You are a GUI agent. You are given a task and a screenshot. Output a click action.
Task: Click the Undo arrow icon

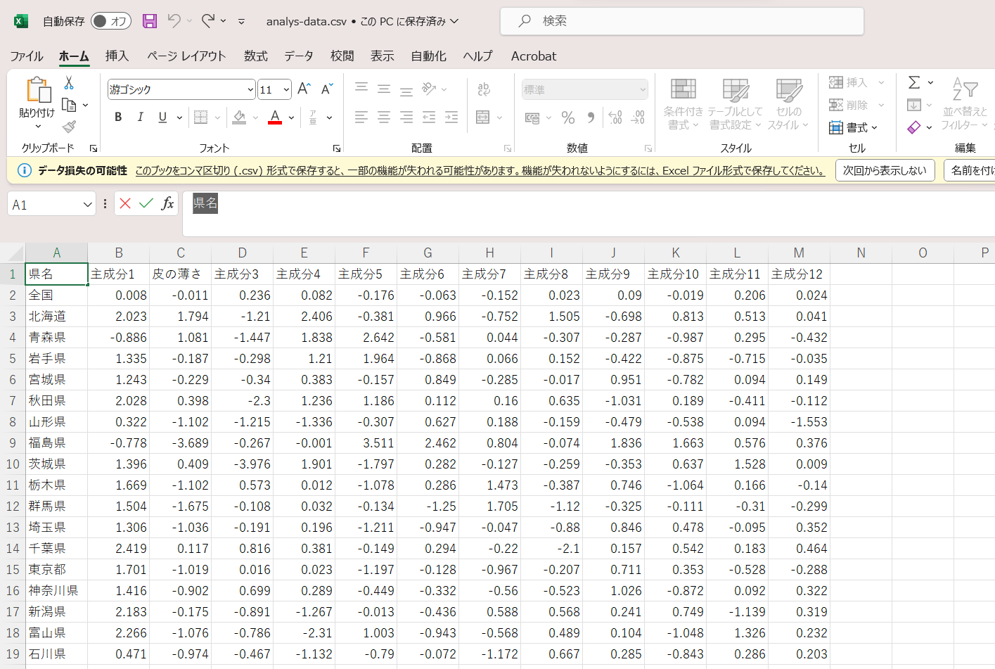[x=174, y=21]
